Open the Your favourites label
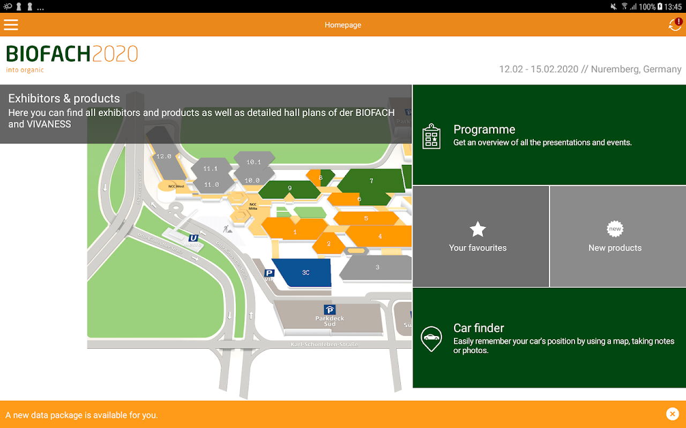Image resolution: width=686 pixels, height=428 pixels. click(x=478, y=248)
